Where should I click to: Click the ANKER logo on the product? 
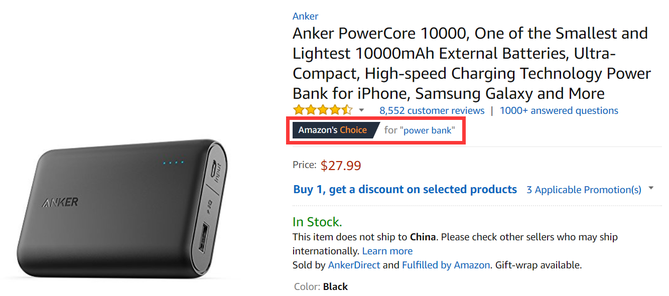(x=60, y=203)
